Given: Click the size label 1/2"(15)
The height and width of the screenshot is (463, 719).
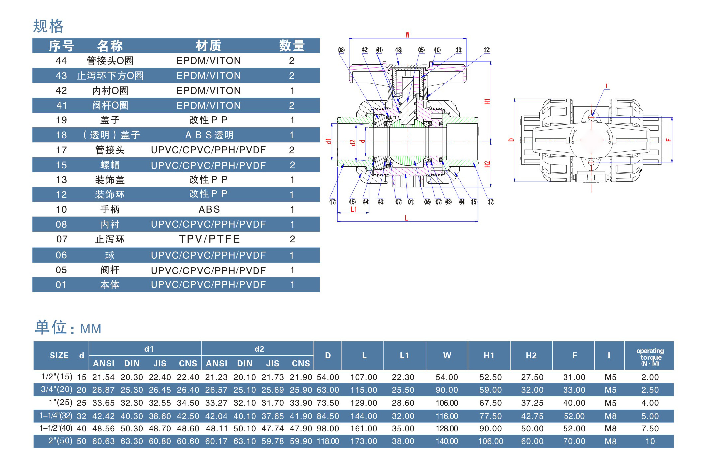Looking at the screenshot, I should click(x=57, y=377).
